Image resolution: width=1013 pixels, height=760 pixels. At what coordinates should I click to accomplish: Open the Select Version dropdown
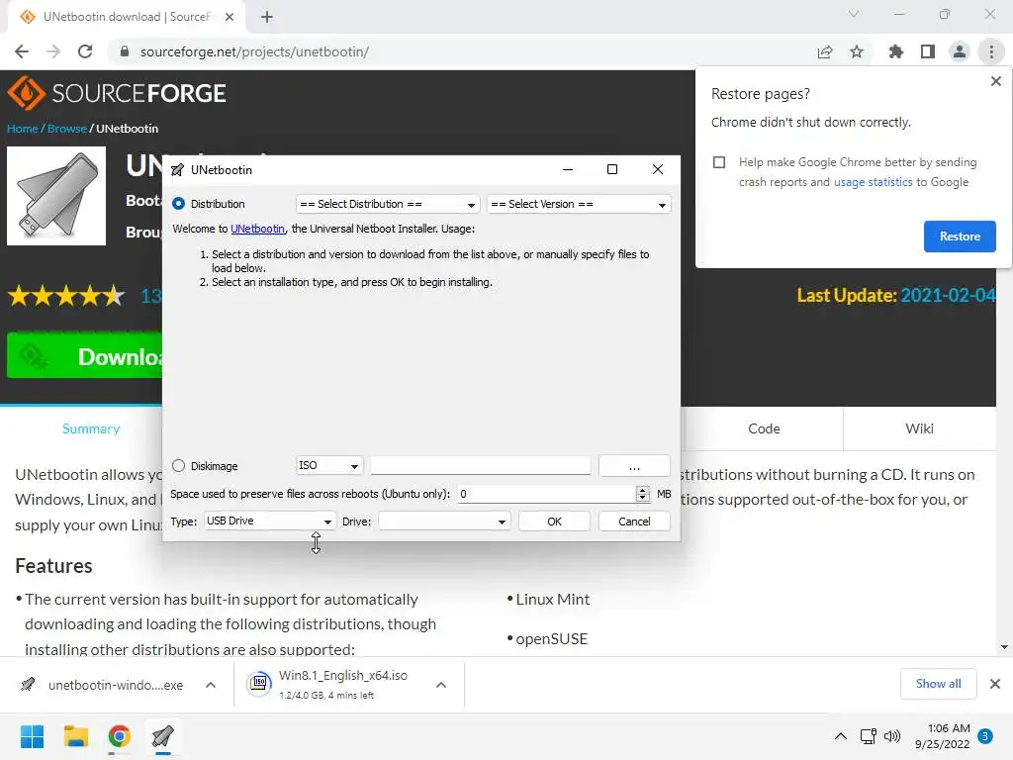coord(579,204)
